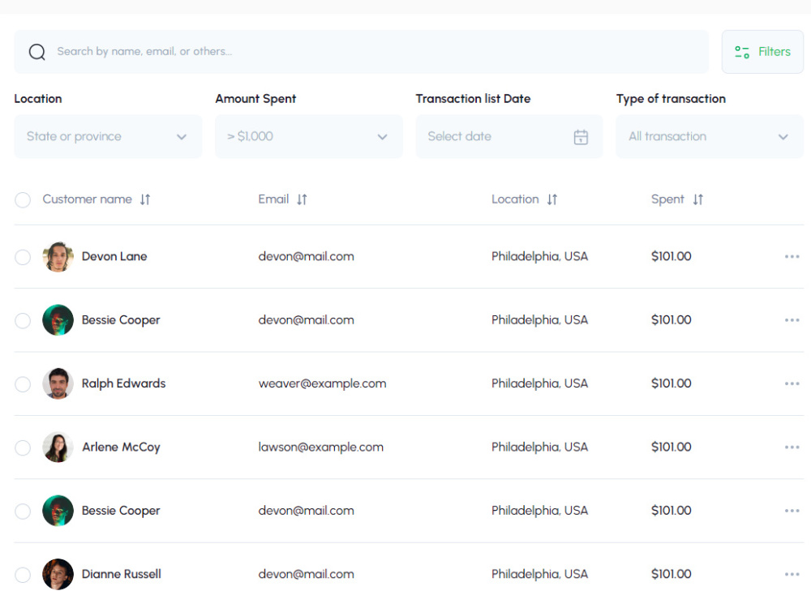Open the Filters button
Image resolution: width=811 pixels, height=608 pixels.
762,52
